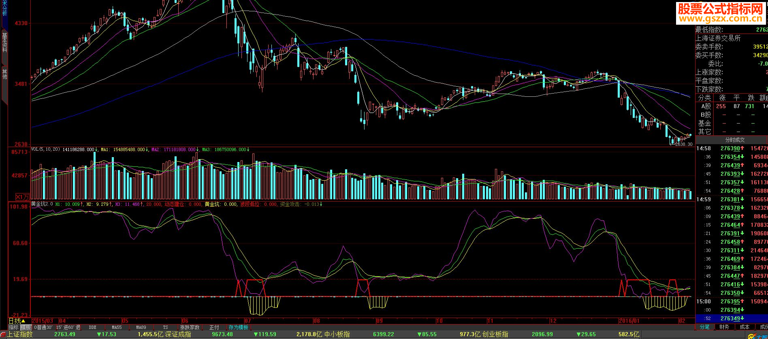Switch to the 分笔 tab

[x=705, y=327]
